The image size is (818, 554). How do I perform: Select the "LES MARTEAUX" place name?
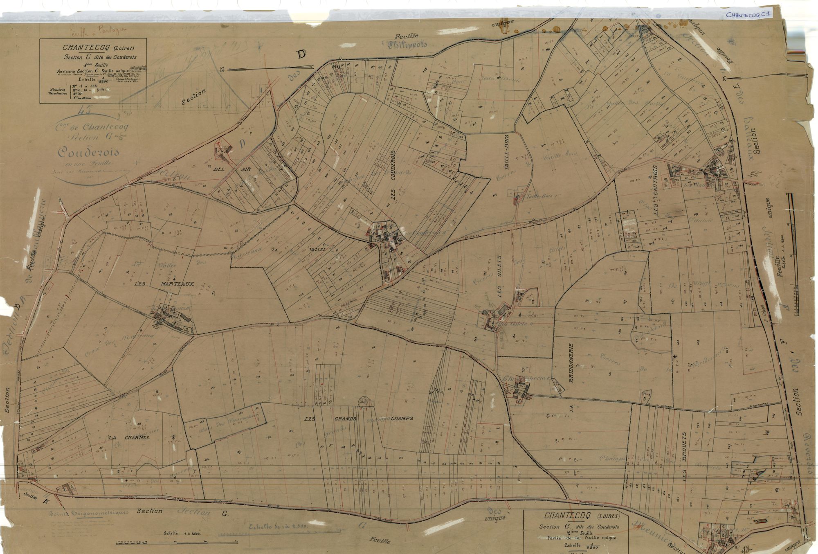(164, 284)
